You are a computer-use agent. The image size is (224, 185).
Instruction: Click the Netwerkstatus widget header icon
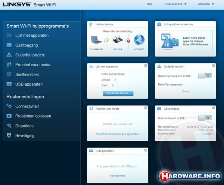[91, 24]
